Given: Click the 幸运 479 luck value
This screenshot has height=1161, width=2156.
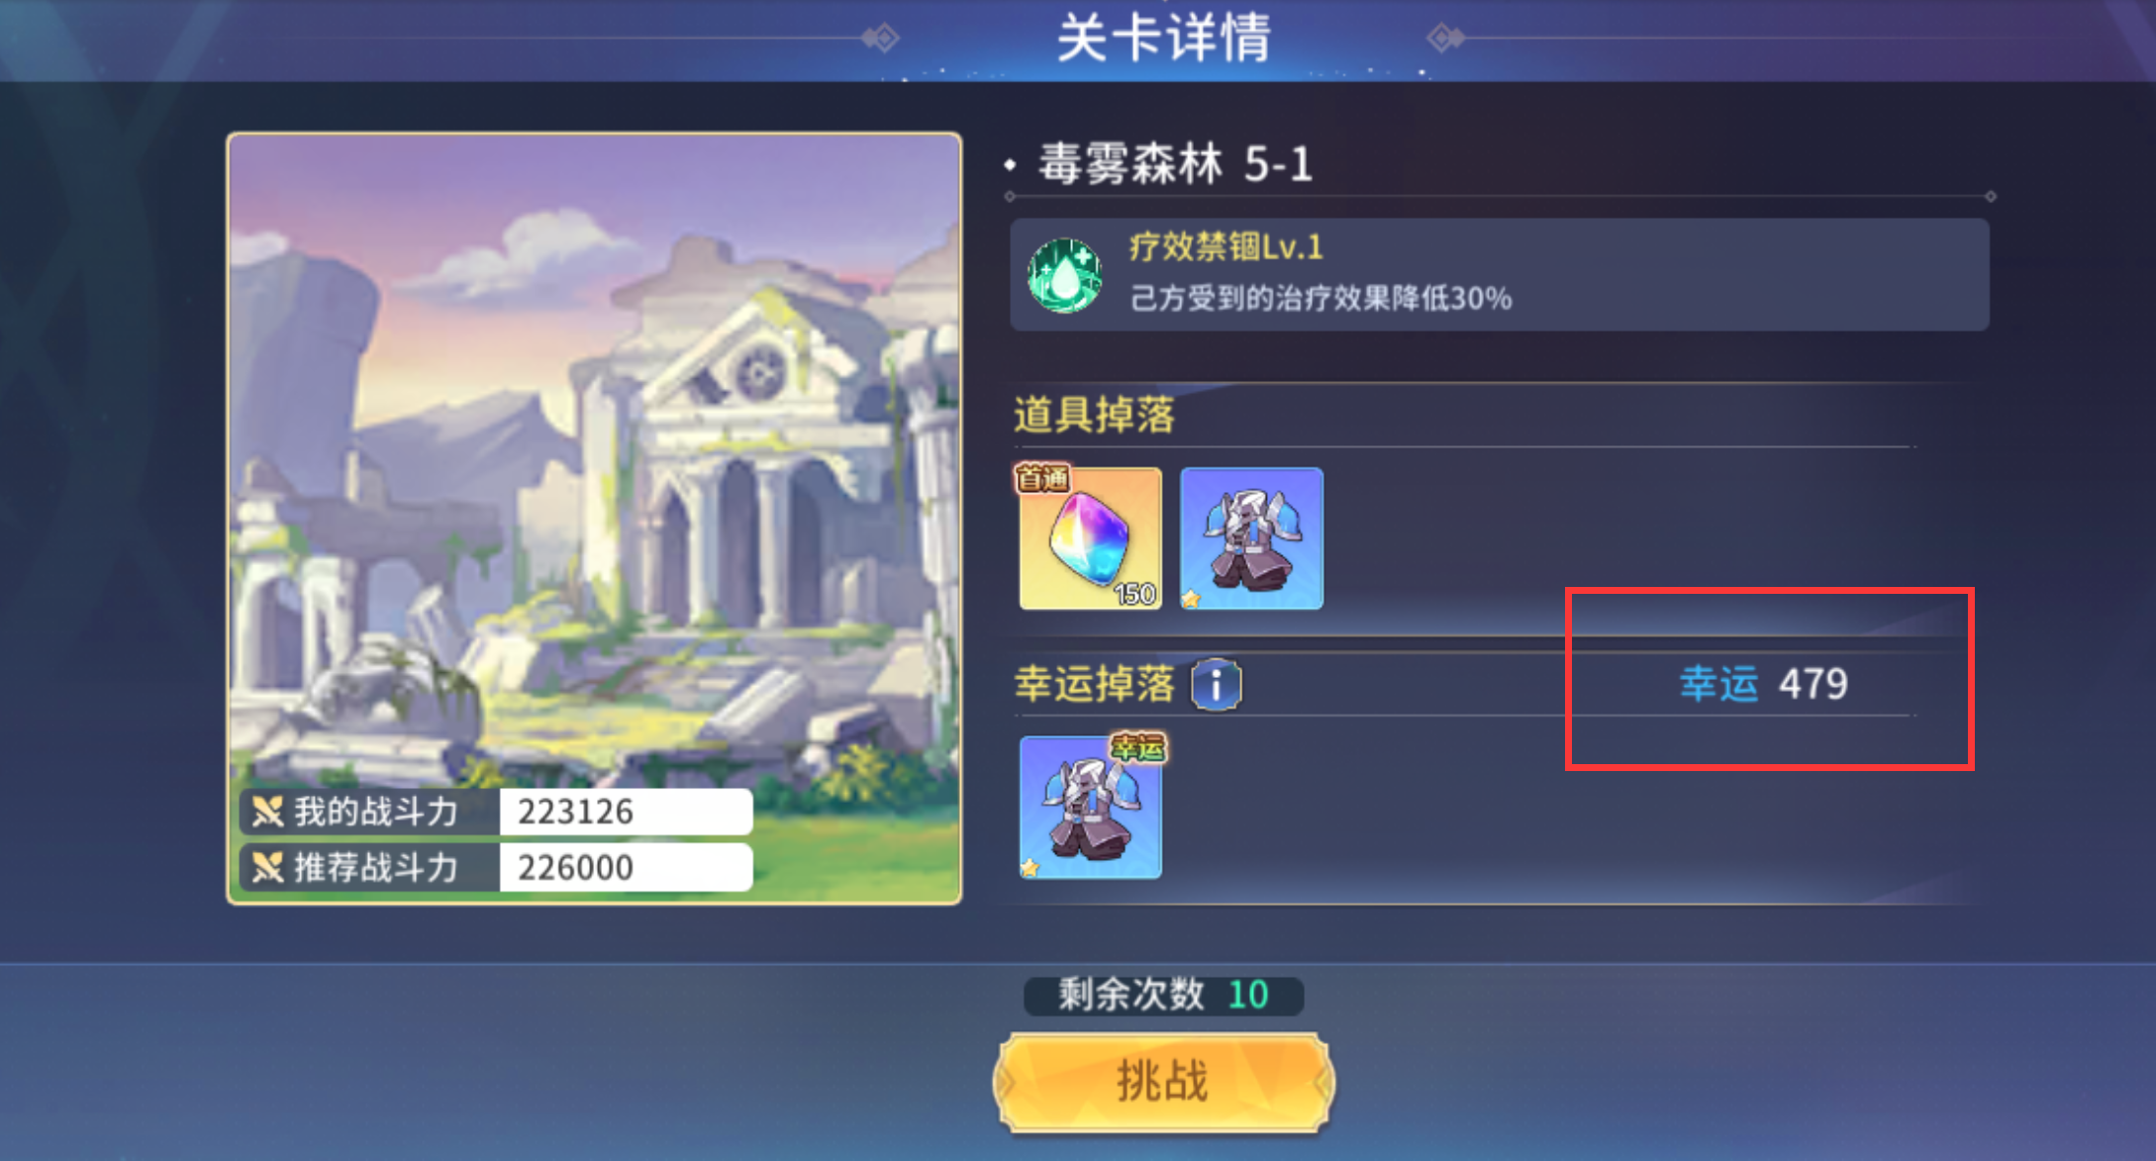Looking at the screenshot, I should click(x=1764, y=684).
